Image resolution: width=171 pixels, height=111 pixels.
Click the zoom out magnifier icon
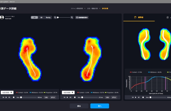[55, 17]
